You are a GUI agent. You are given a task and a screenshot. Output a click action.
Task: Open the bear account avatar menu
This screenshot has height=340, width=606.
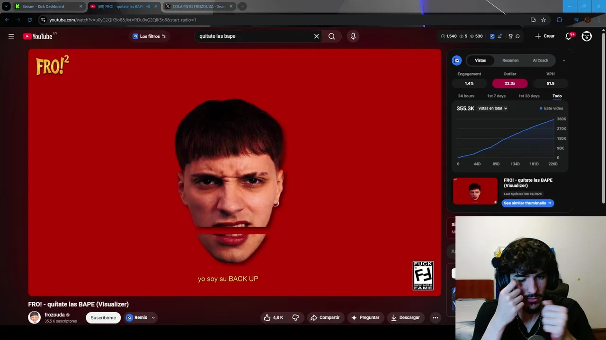point(587,36)
